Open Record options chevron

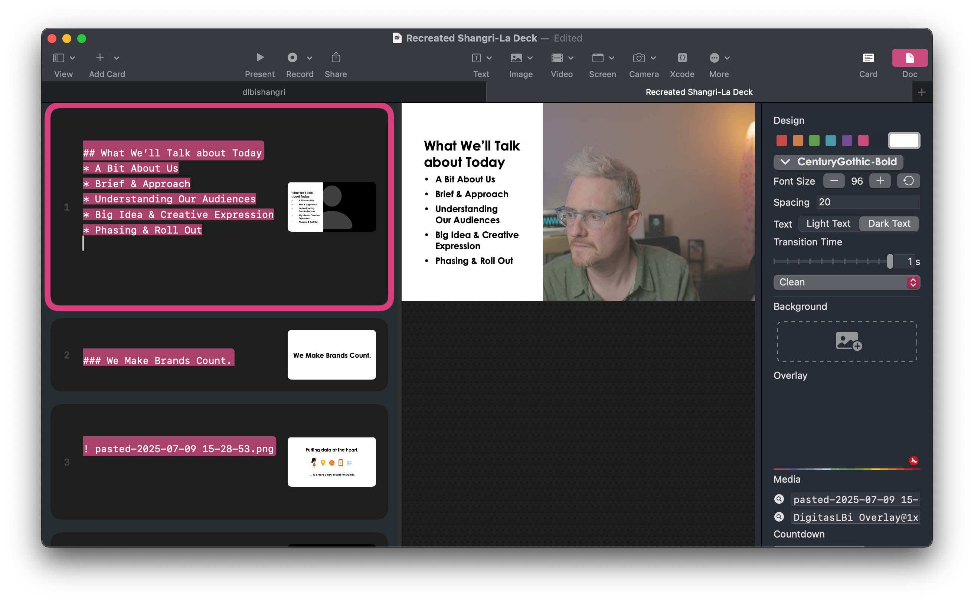309,58
